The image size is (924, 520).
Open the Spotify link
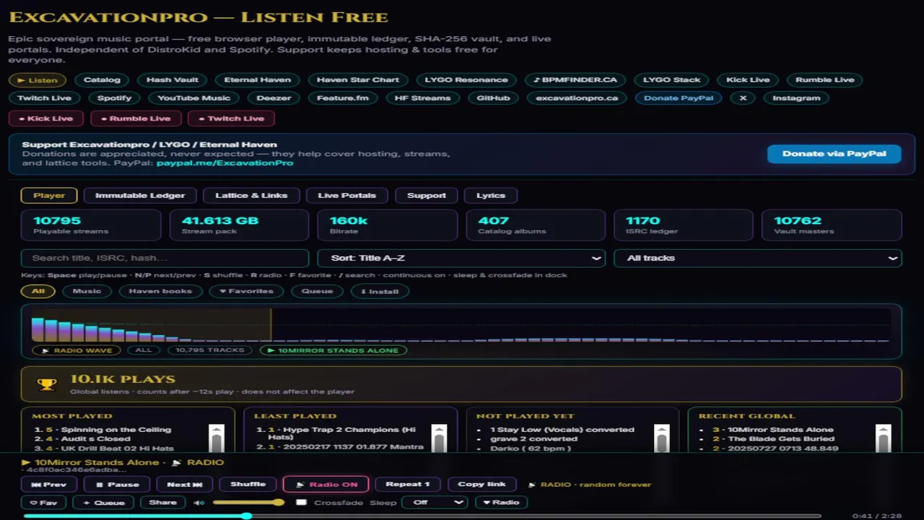tap(115, 98)
